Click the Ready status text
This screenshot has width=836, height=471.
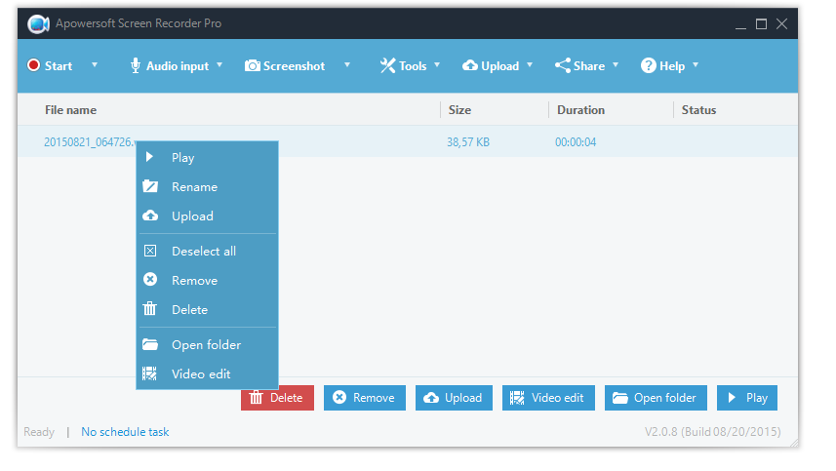39,432
